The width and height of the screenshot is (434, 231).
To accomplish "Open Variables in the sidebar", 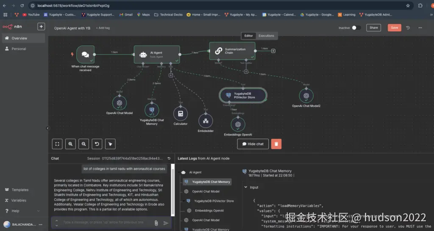I will point(24,201).
